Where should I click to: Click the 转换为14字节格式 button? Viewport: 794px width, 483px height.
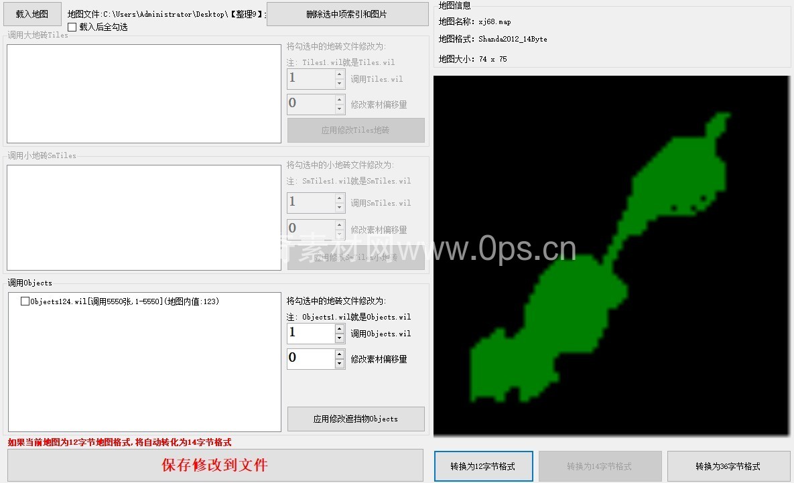coord(600,466)
